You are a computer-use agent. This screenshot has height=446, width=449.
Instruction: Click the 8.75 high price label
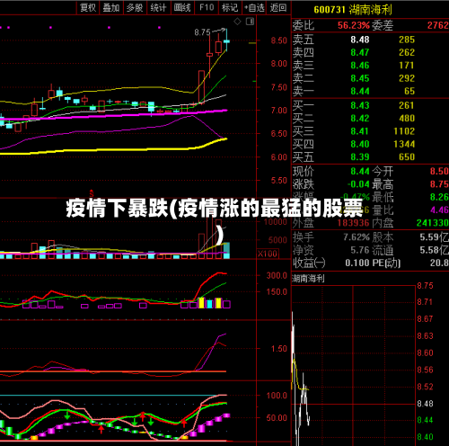tap(202, 32)
